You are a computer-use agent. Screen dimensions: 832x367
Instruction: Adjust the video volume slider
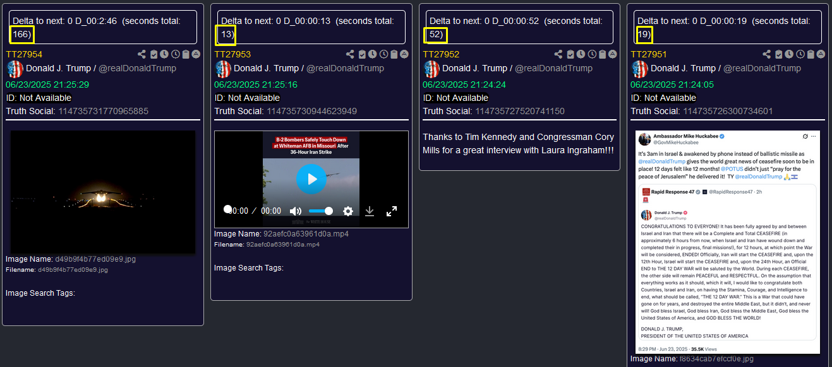point(321,211)
